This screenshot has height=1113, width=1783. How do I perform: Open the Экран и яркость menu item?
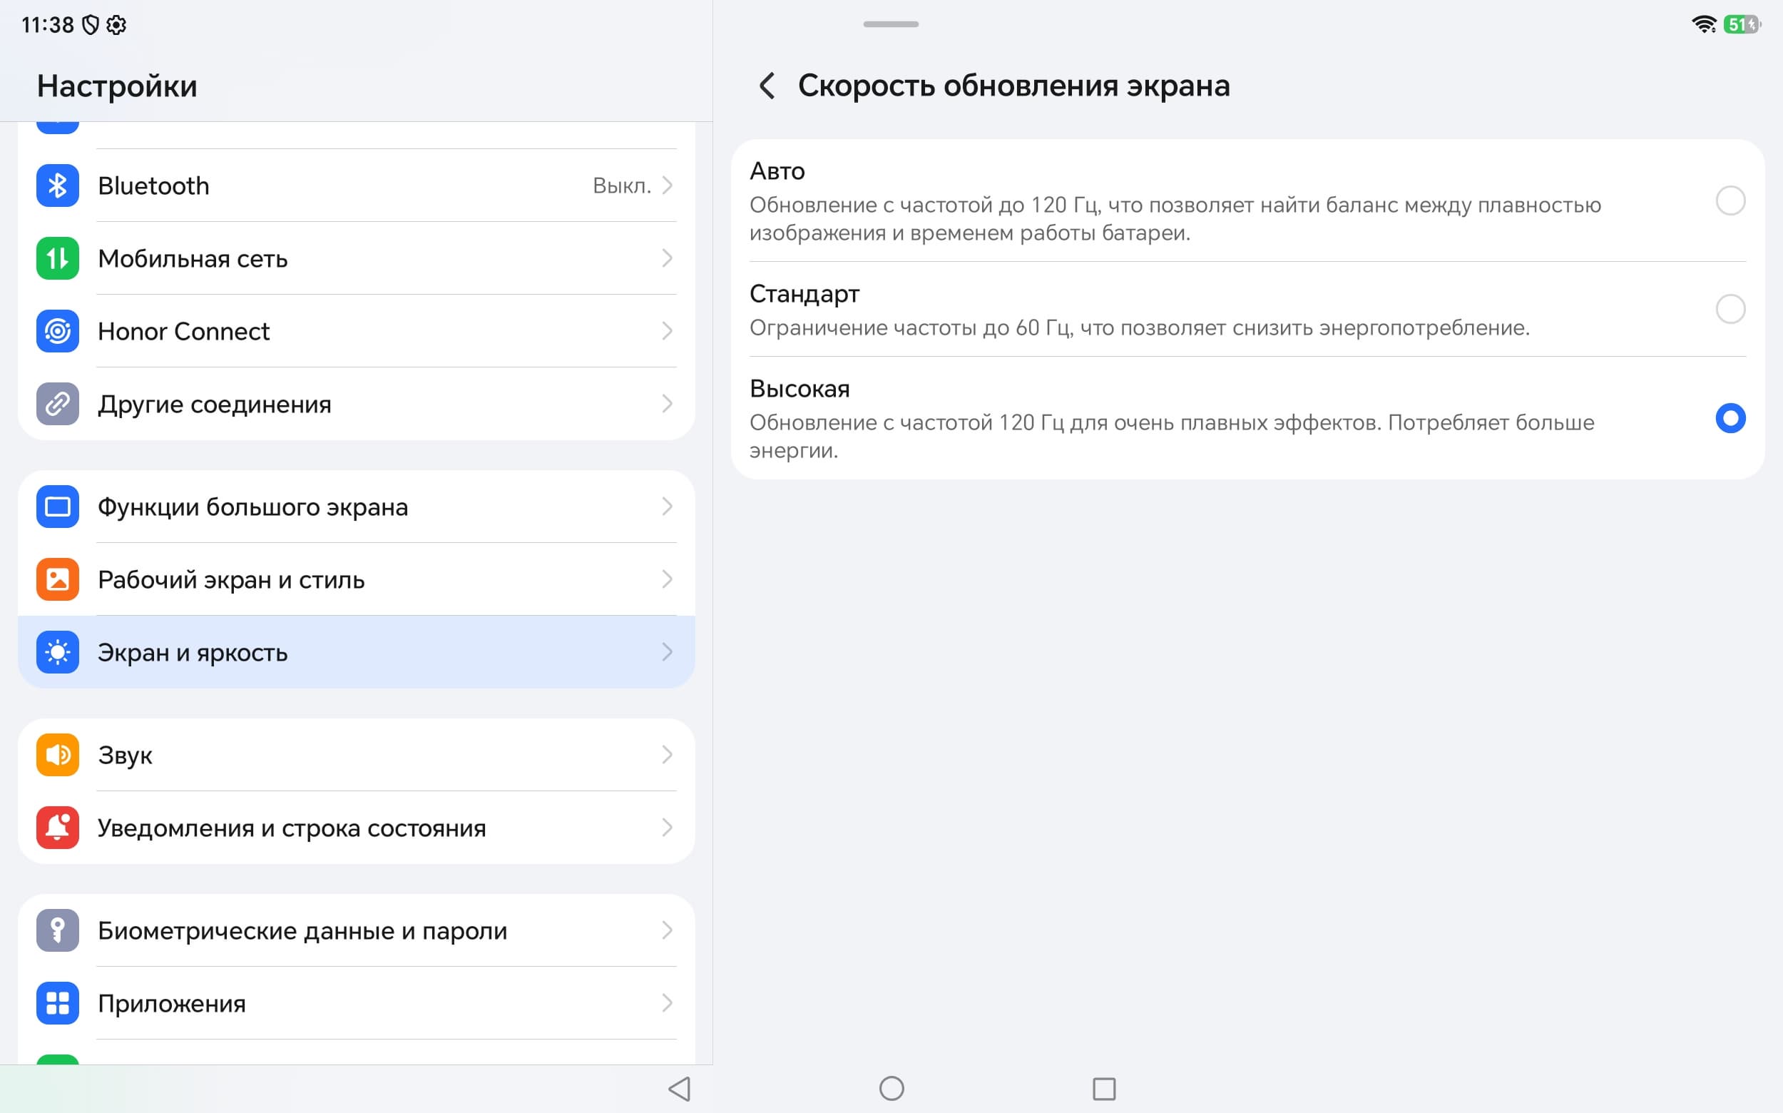click(356, 652)
